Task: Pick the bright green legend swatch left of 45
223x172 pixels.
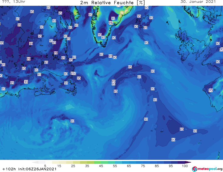Action: coord(97,162)
